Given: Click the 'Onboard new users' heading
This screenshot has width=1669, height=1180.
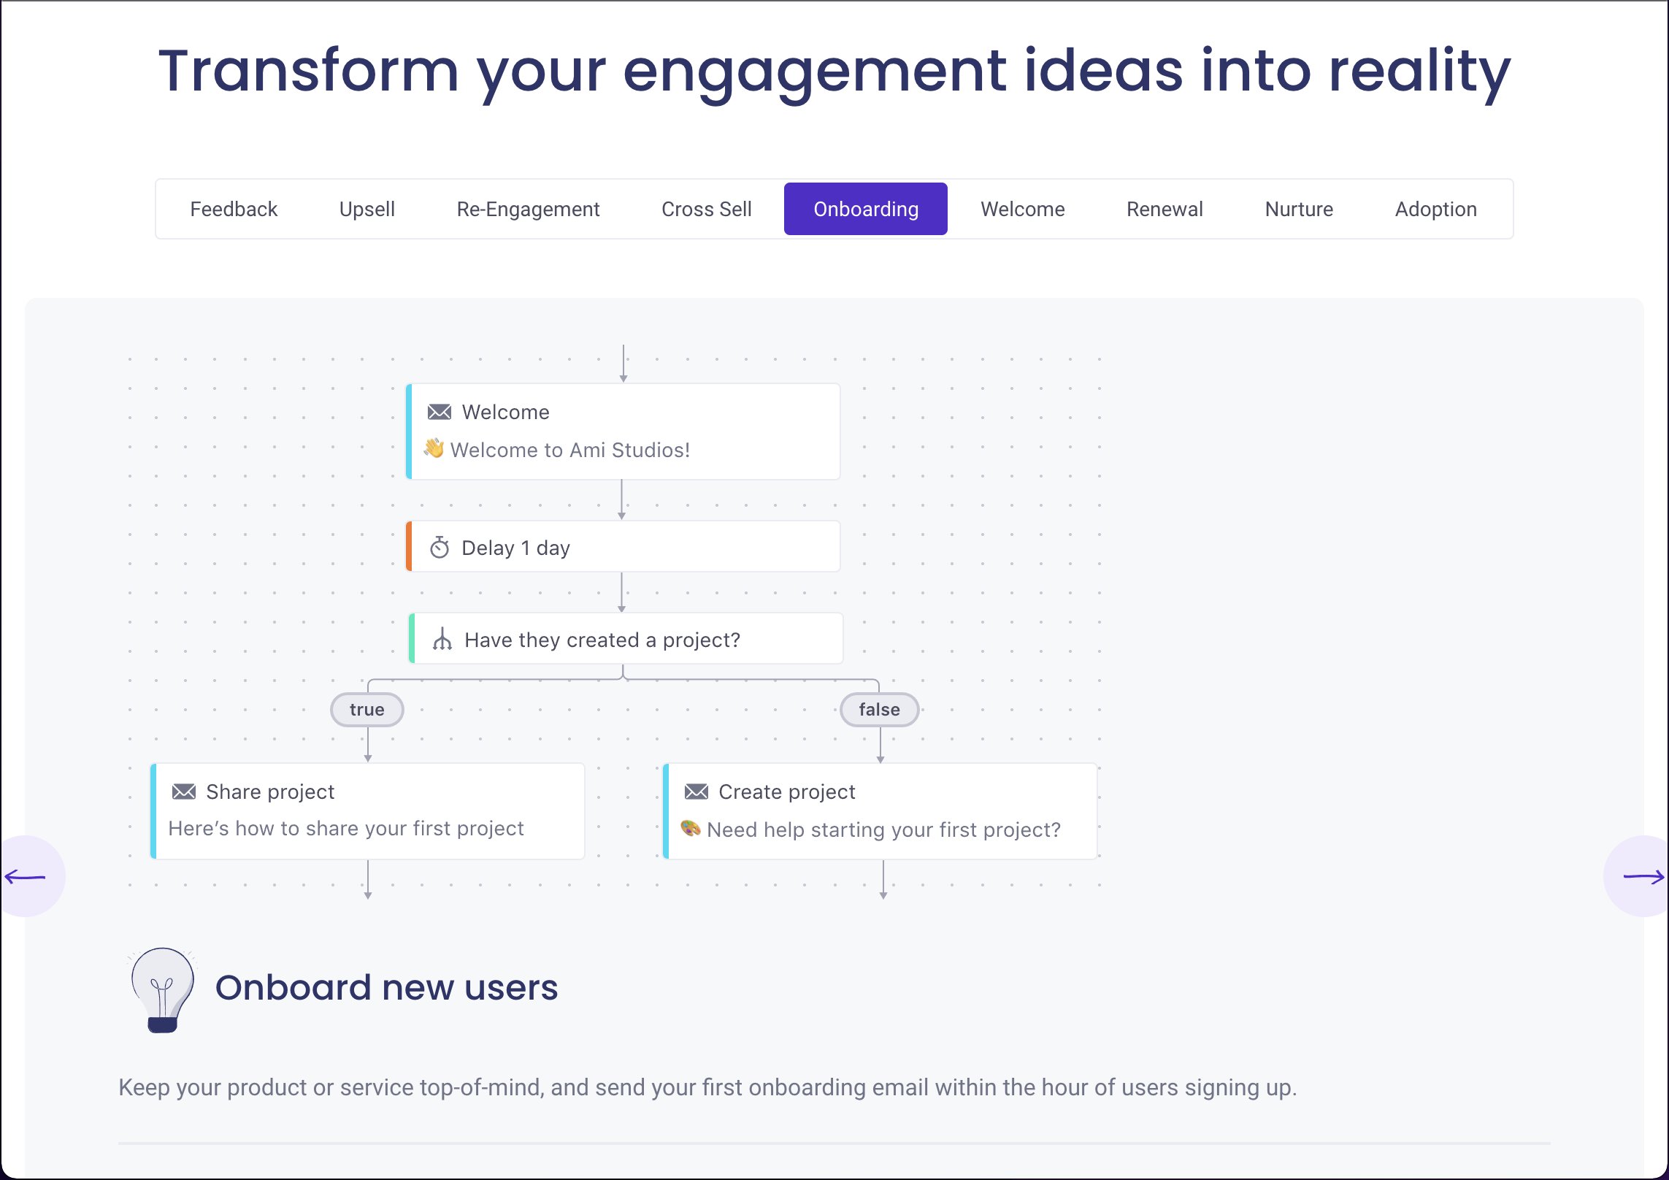Looking at the screenshot, I should click(387, 988).
